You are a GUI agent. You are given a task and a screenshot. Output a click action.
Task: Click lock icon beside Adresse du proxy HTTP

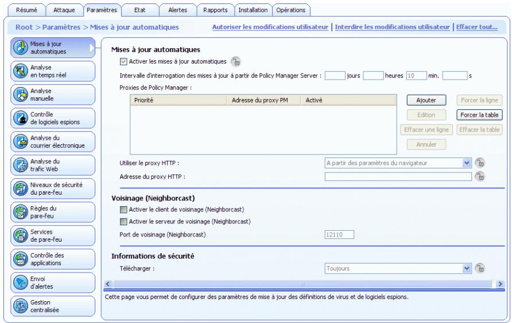pos(480,176)
